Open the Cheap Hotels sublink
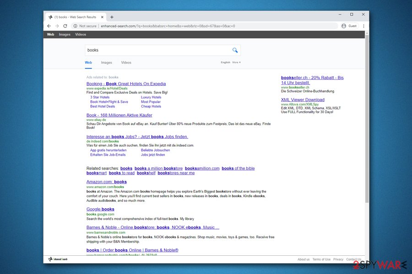This screenshot has height=274, width=412. click(151, 106)
